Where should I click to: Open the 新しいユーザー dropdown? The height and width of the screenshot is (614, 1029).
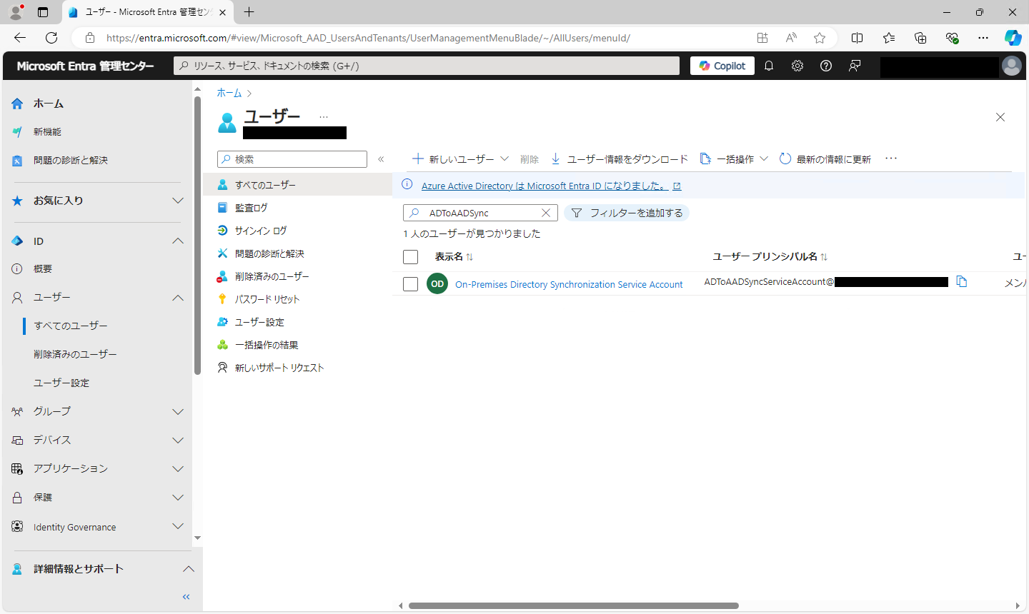pyautogui.click(x=461, y=159)
